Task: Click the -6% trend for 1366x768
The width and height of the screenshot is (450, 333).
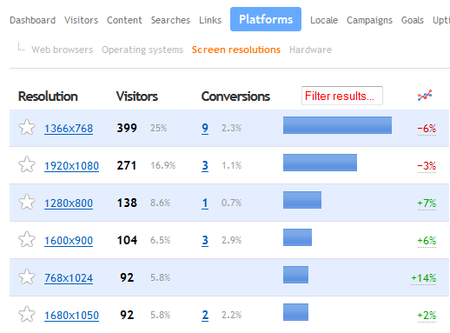Action: point(427,129)
